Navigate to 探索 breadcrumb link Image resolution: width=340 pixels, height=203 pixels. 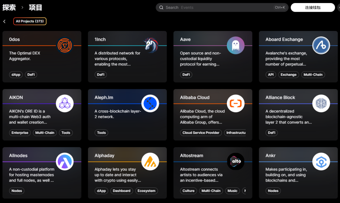click(9, 8)
